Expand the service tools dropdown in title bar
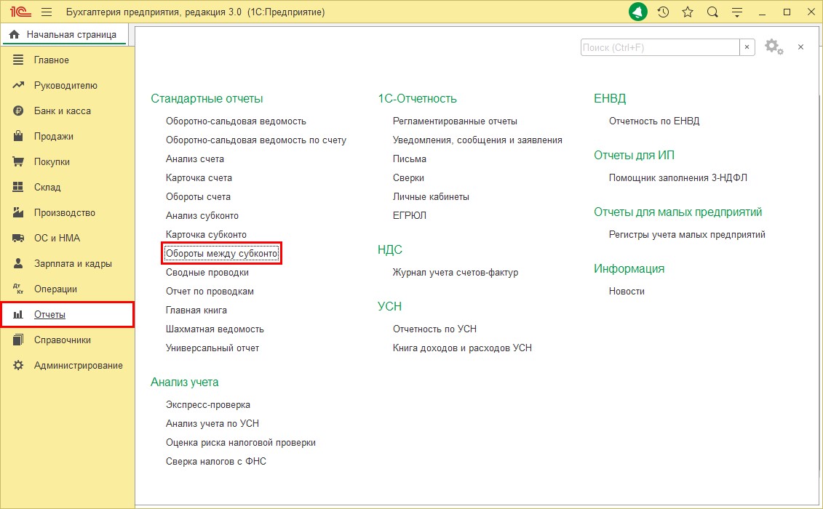This screenshot has width=823, height=509. 737,12
